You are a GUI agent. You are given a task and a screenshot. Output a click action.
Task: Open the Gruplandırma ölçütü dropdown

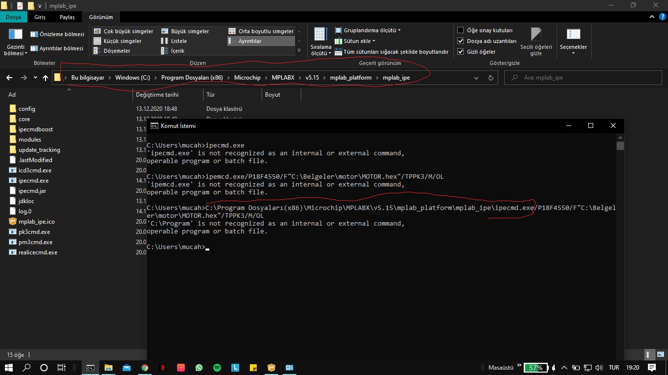point(368,30)
